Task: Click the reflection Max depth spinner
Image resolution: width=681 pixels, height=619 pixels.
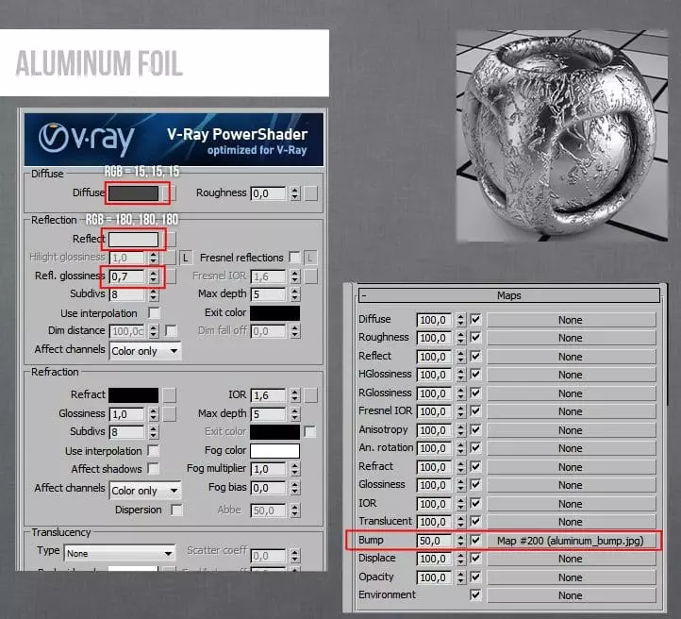Action: (295, 294)
